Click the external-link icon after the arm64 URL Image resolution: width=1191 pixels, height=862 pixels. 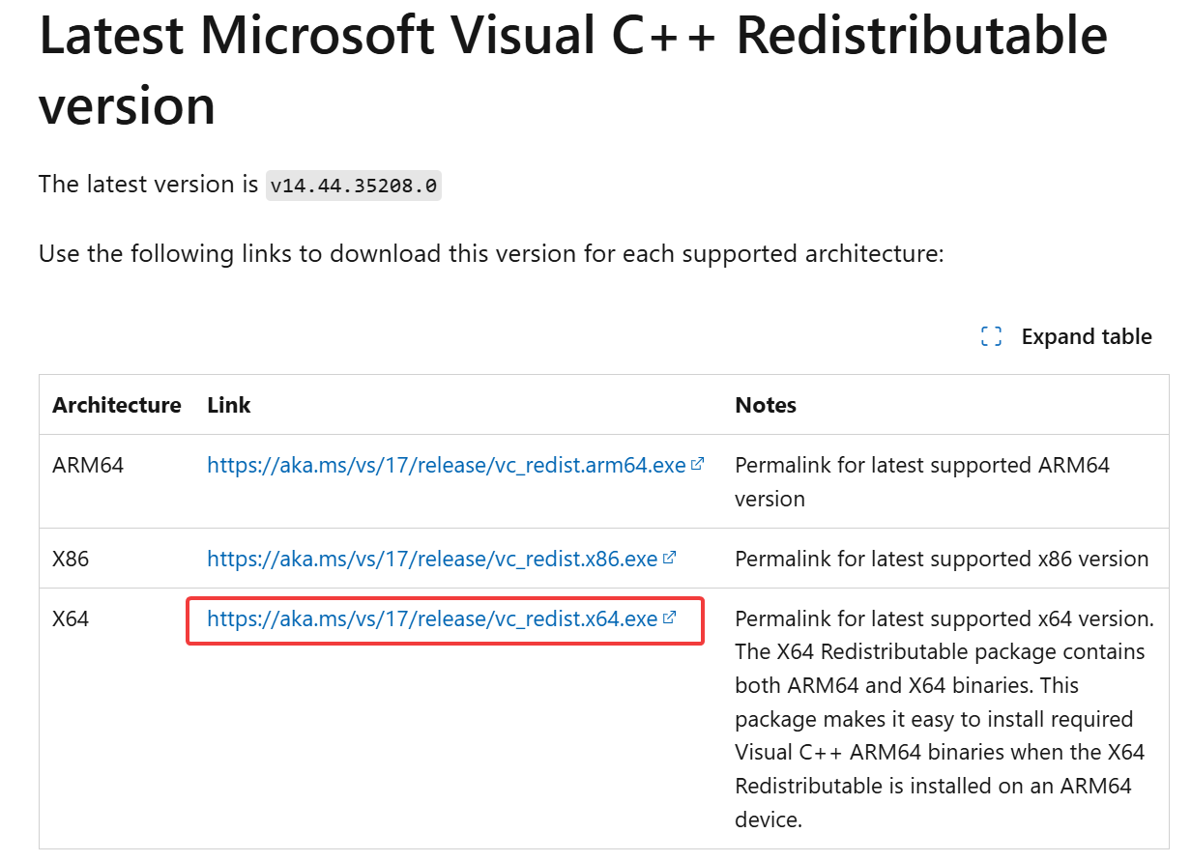click(697, 465)
